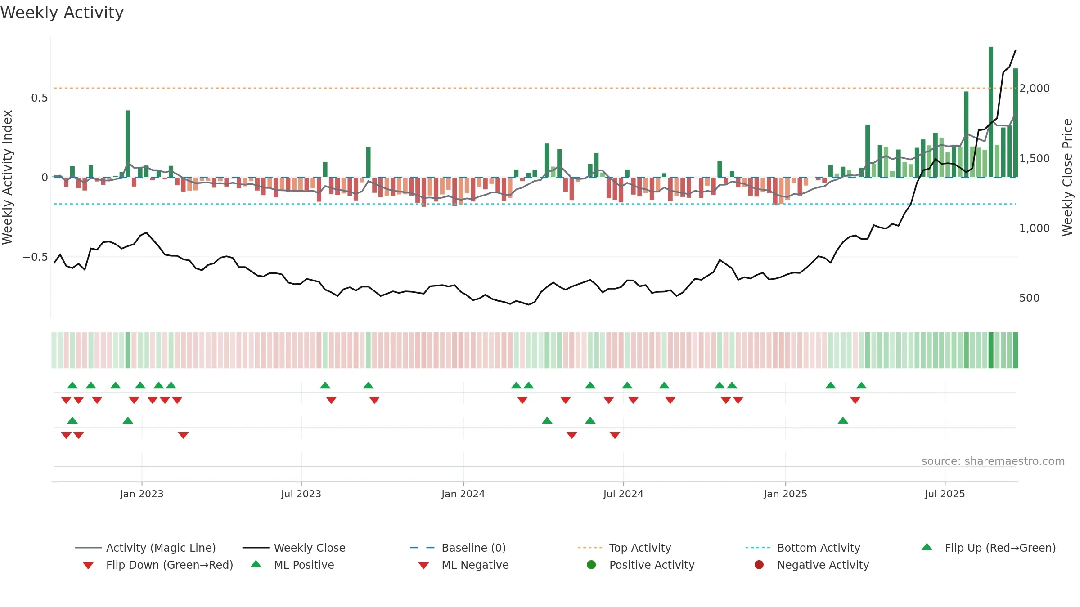Click the Weekly Activity chart title
The image size is (1080, 607).
62,13
